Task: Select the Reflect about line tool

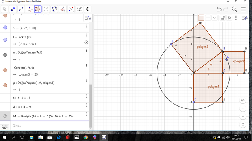Action: click(x=71, y=9)
